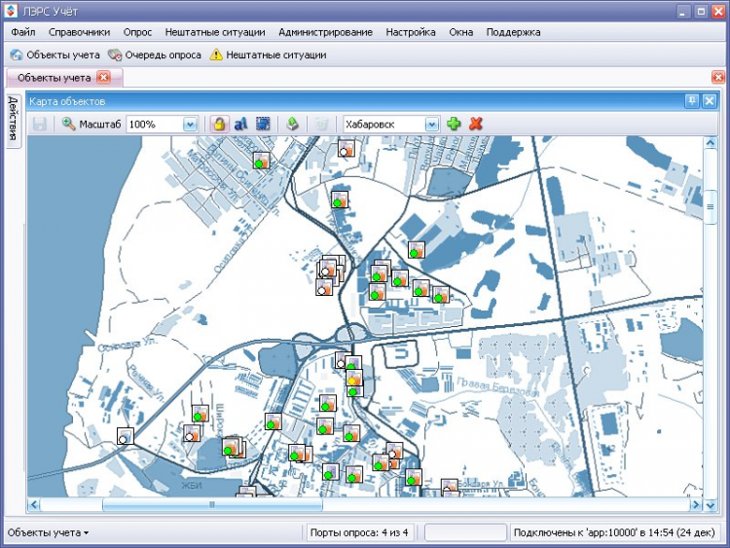Click the lock icon in map toolbar
The image size is (730, 548).
click(x=220, y=124)
